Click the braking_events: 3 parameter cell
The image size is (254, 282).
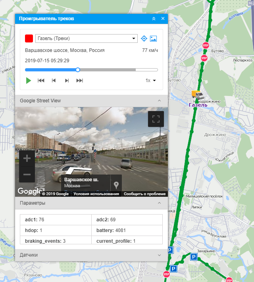[56, 240]
